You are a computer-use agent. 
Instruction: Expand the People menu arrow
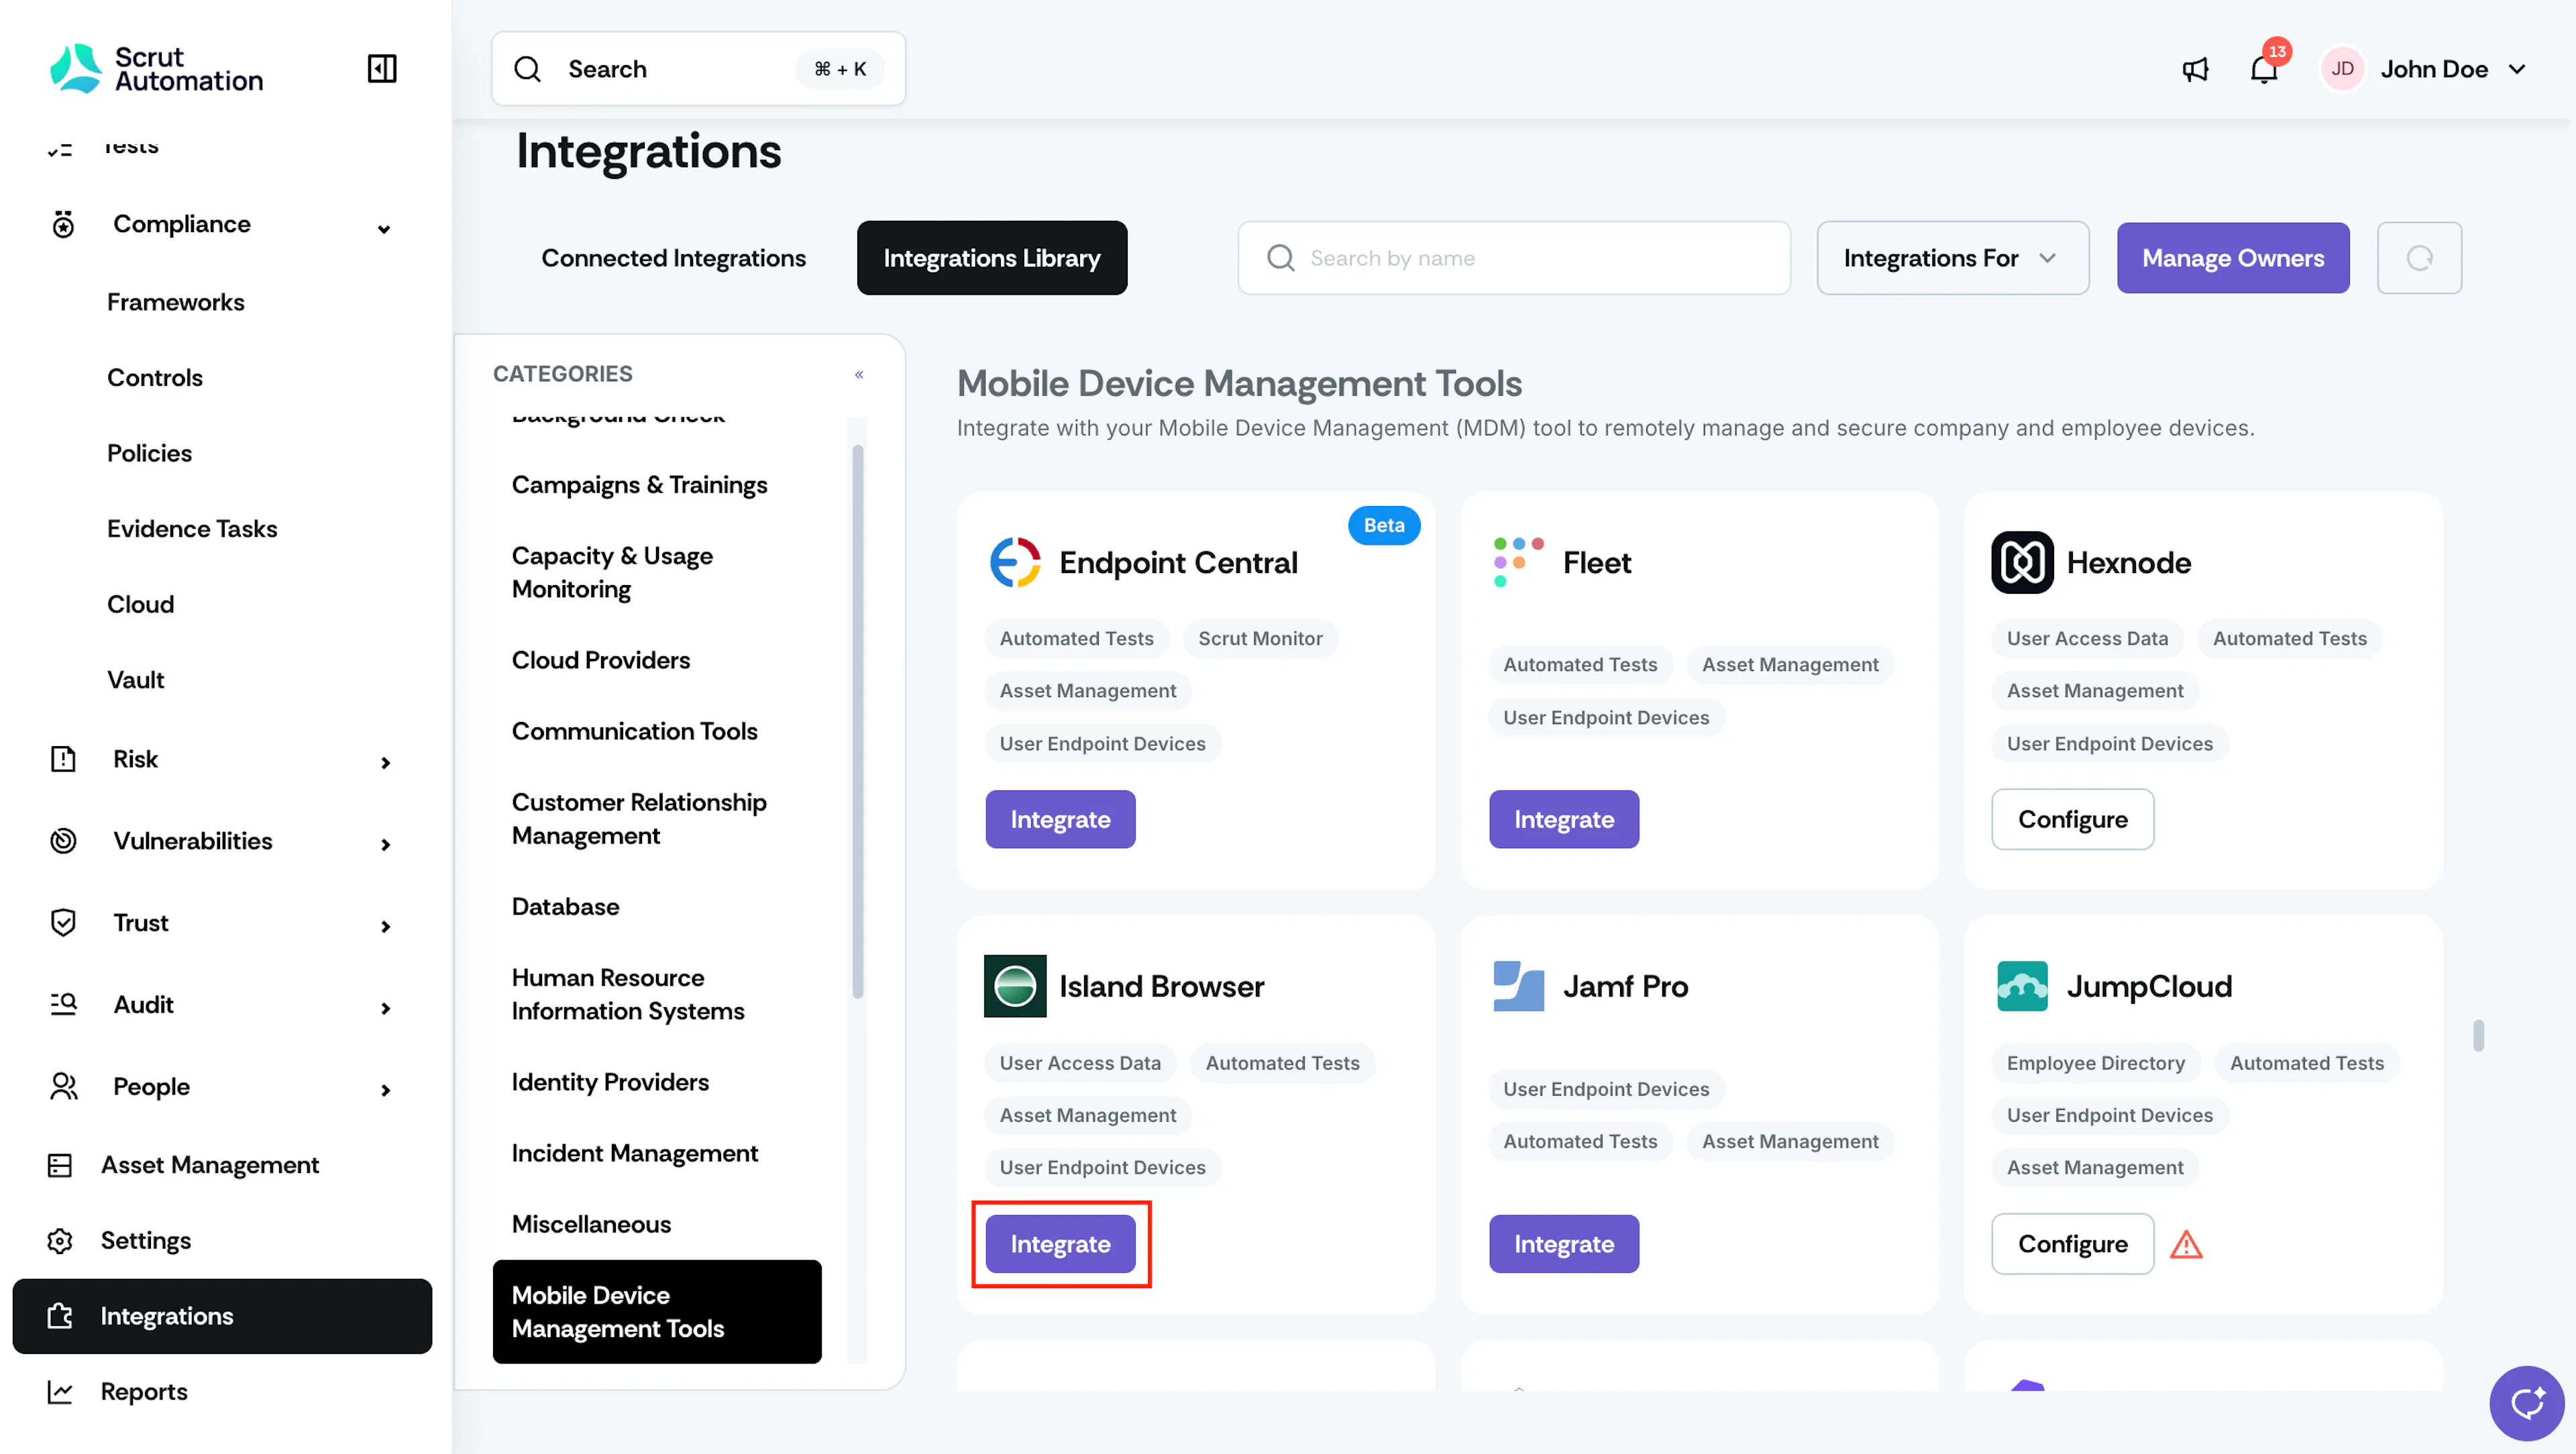pyautogui.click(x=385, y=1090)
